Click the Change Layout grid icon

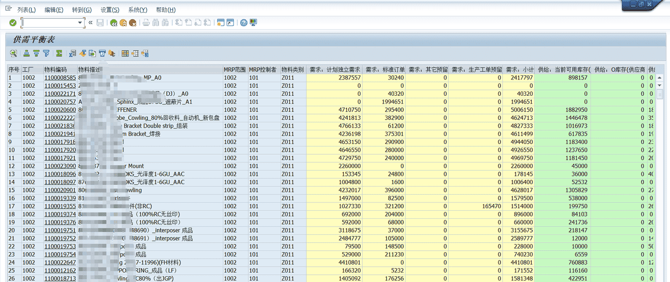pyautogui.click(x=125, y=53)
